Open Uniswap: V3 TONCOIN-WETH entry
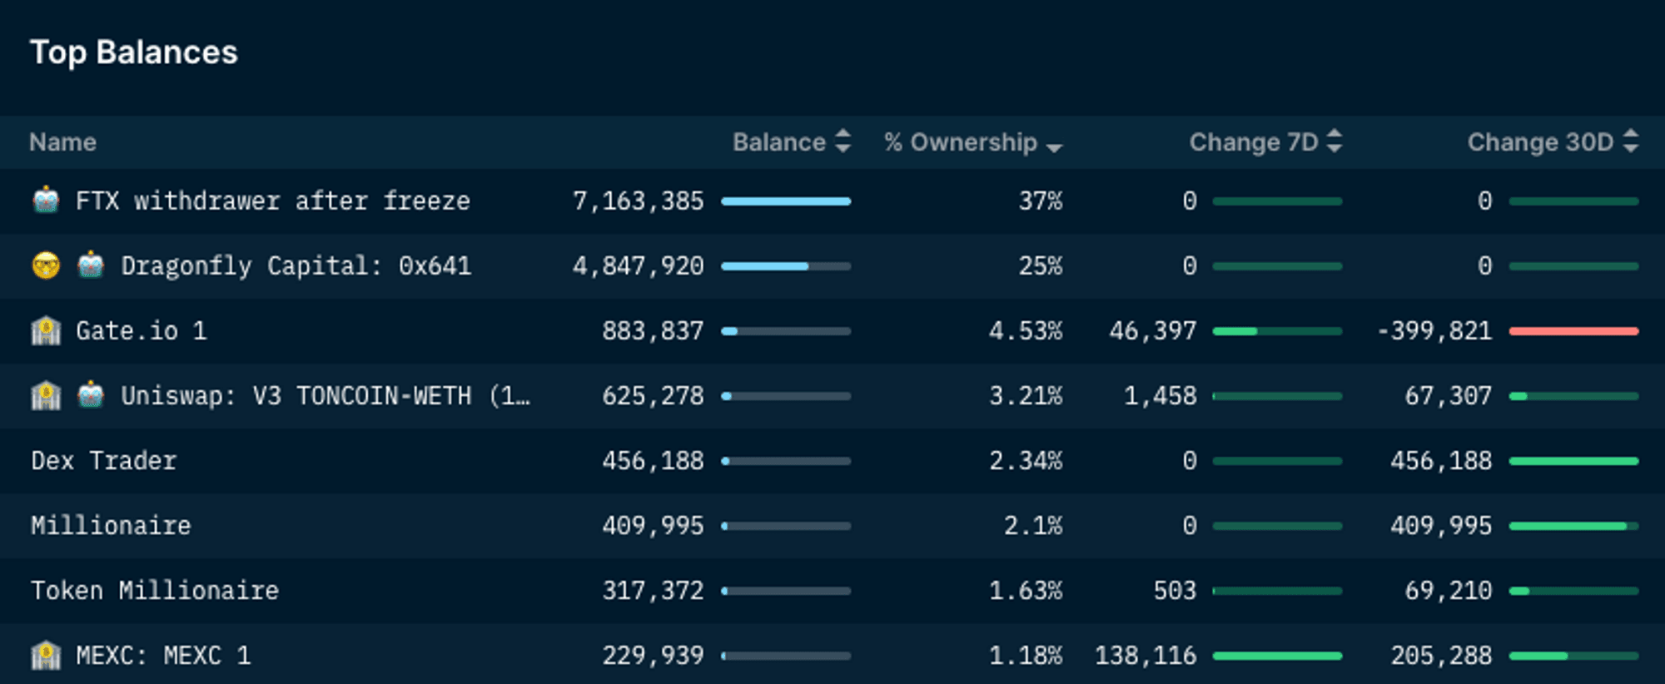This screenshot has width=1665, height=684. pos(326,395)
